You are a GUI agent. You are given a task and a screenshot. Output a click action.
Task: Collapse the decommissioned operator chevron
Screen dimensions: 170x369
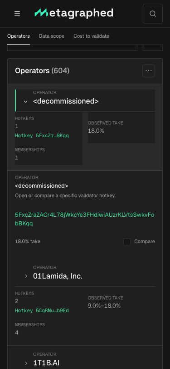pos(25,102)
